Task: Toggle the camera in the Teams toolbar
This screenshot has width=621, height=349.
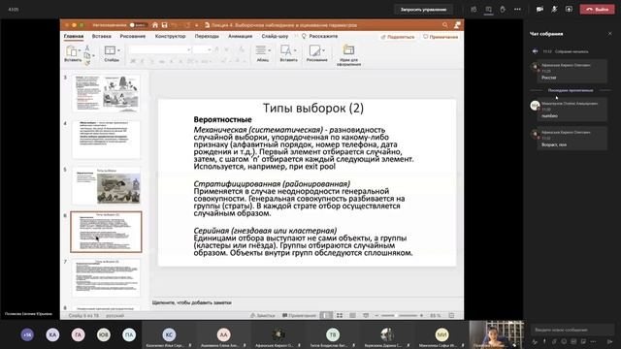Action: click(539, 9)
